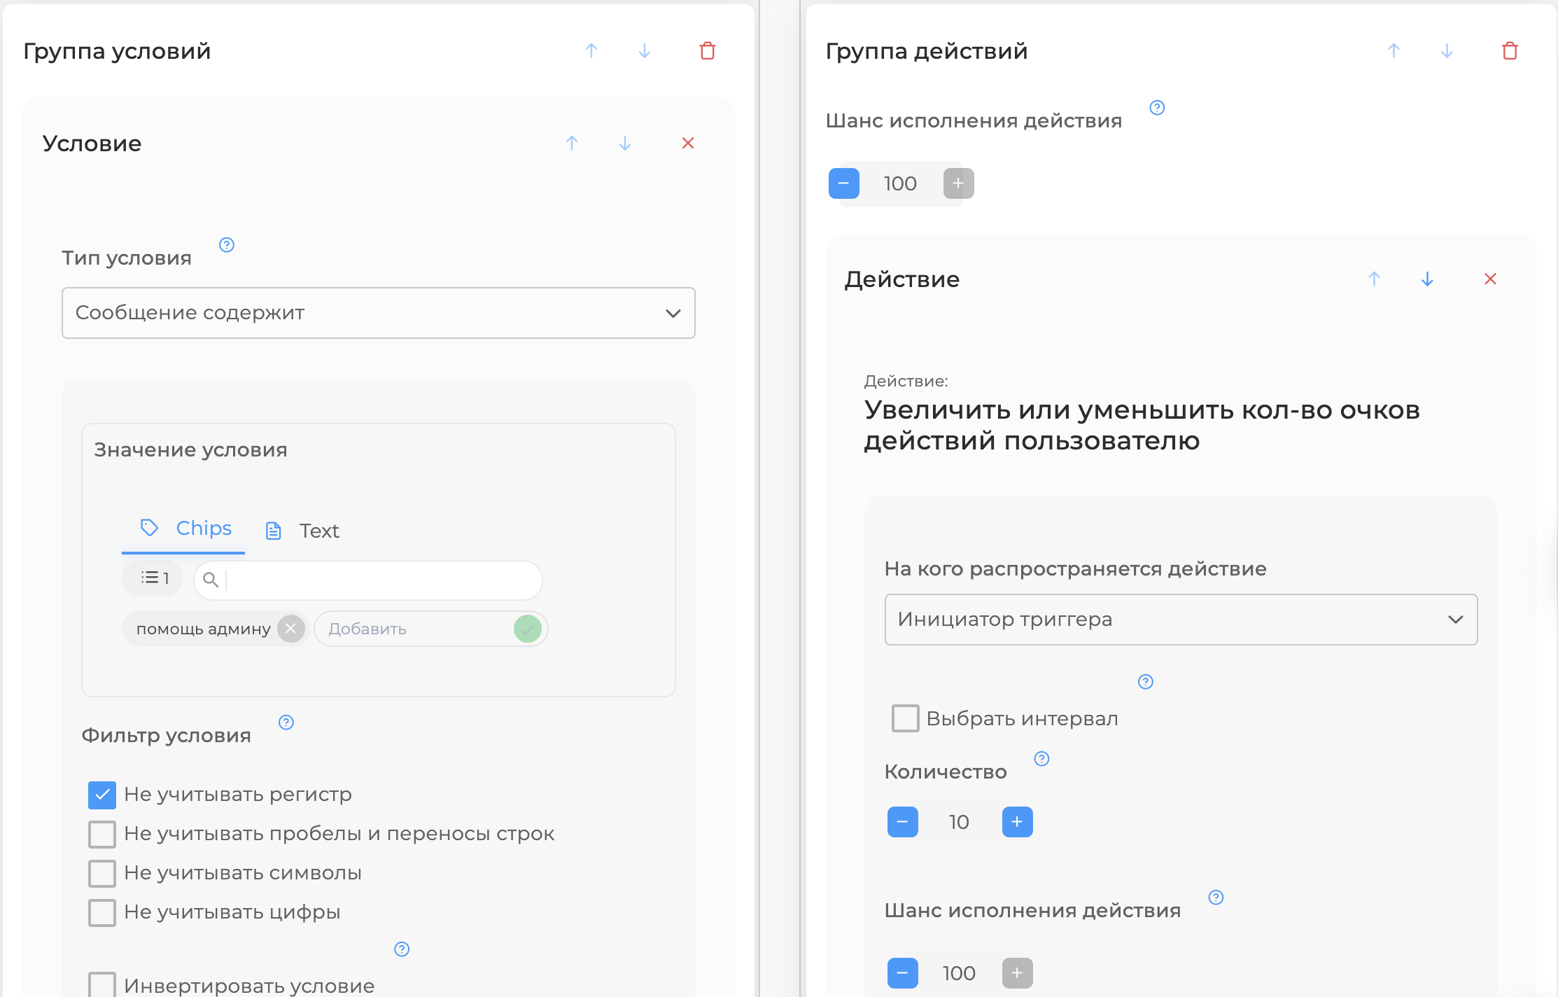This screenshot has width=1558, height=997.
Task: Enable Не учитывать символы
Action: [102, 873]
